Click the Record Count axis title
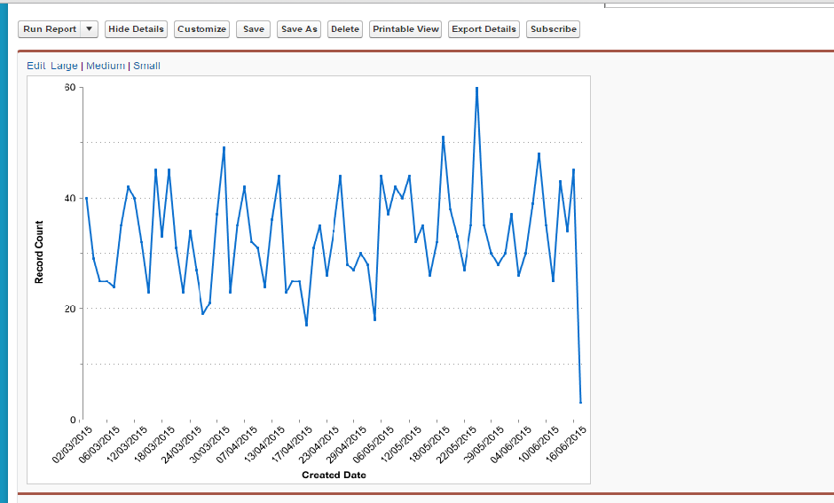This screenshot has height=503, width=834. tap(39, 252)
